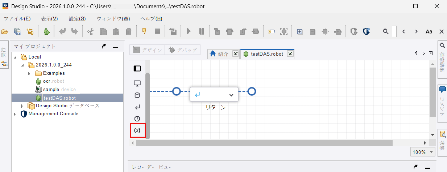447x172 pixels.
Task: Click the monitor device icon in editor sidebar
Action: pos(137,83)
